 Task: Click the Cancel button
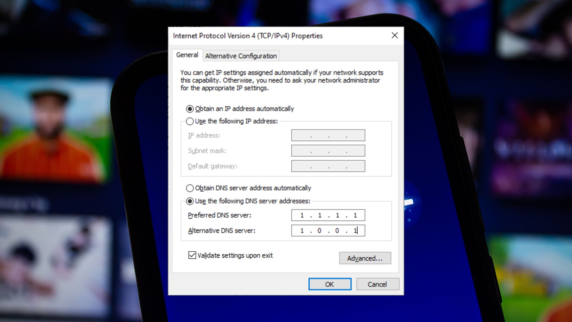point(377,284)
